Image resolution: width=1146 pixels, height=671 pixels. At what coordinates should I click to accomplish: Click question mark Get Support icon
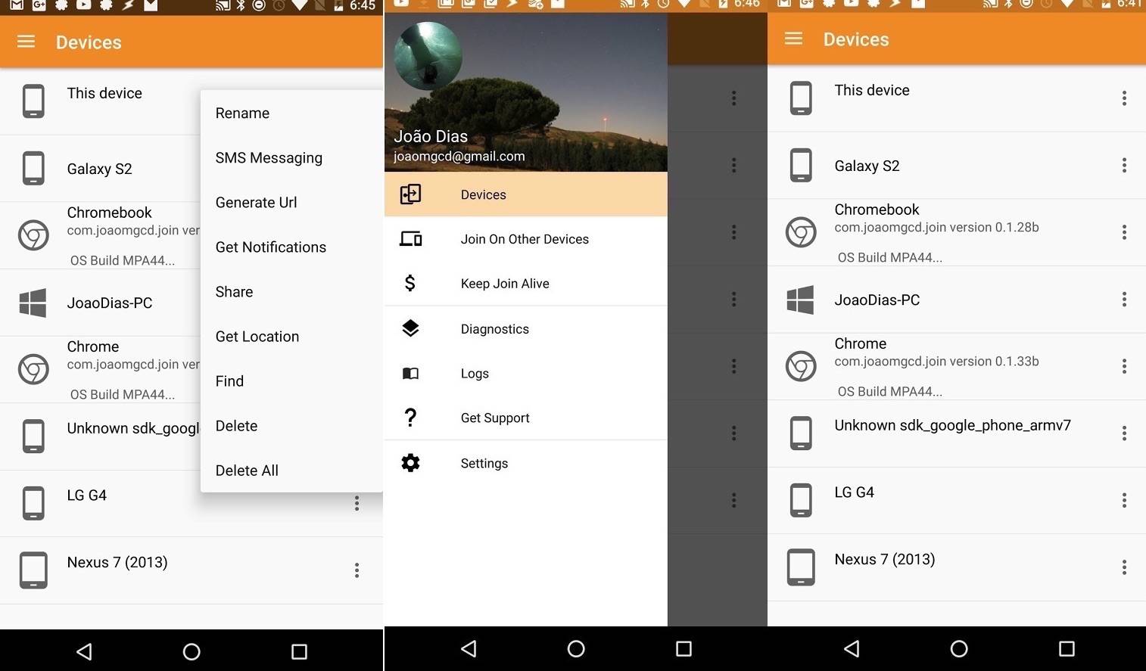point(410,418)
